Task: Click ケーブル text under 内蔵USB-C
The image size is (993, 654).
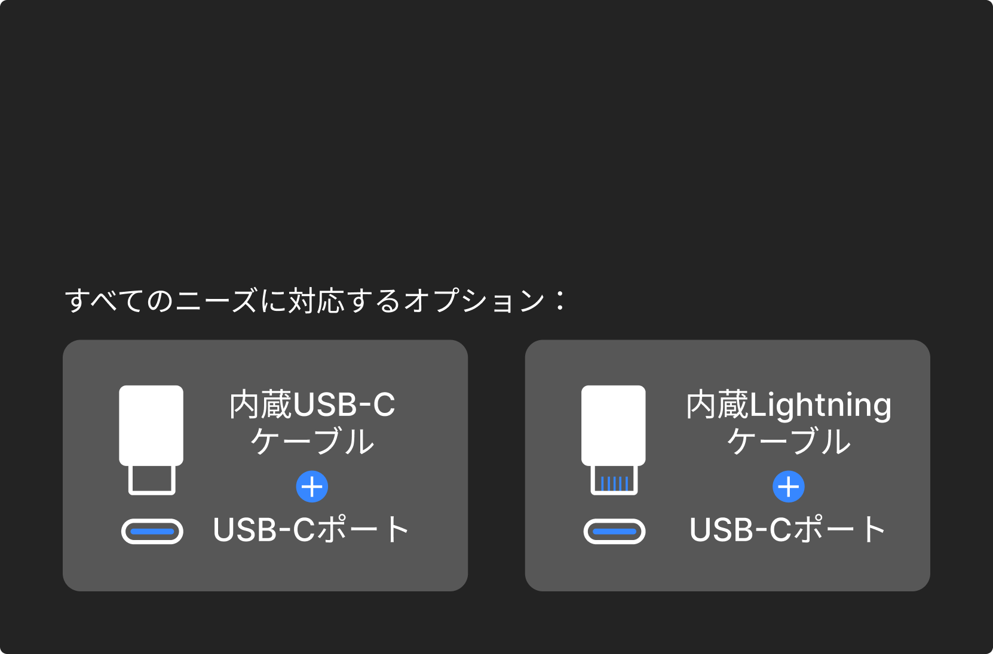Action: coord(312,442)
